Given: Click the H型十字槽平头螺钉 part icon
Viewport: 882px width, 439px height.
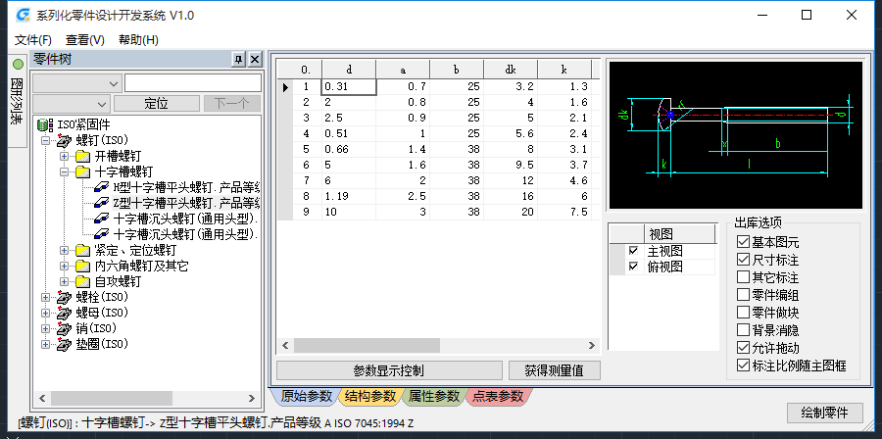Looking at the screenshot, I should click(x=101, y=187).
